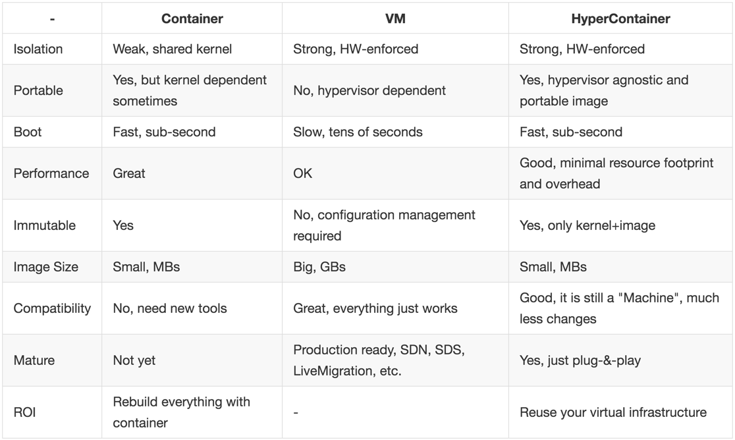
Task: Select the 'Big, GBs' cell
Action: click(x=319, y=267)
